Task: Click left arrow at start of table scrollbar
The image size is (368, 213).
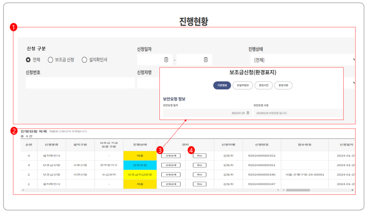Action: click(x=23, y=190)
